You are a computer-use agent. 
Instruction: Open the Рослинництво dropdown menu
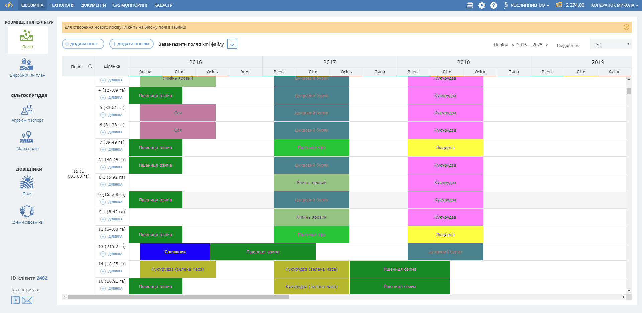pyautogui.click(x=527, y=5)
